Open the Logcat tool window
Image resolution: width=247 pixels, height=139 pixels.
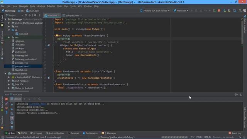pyautogui.click(x=36, y=133)
